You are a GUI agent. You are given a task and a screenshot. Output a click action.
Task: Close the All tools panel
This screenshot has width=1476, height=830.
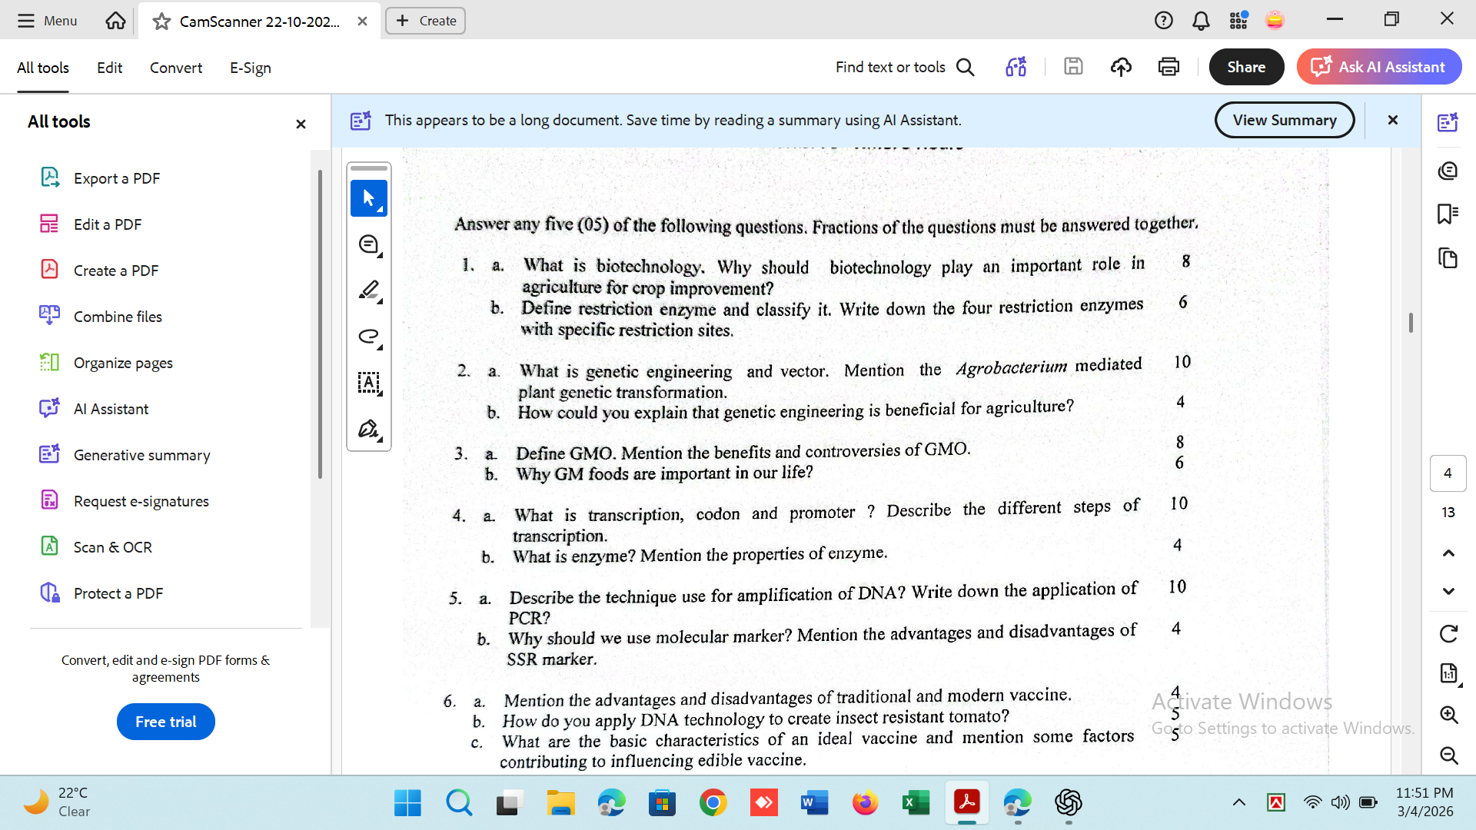[x=301, y=124]
